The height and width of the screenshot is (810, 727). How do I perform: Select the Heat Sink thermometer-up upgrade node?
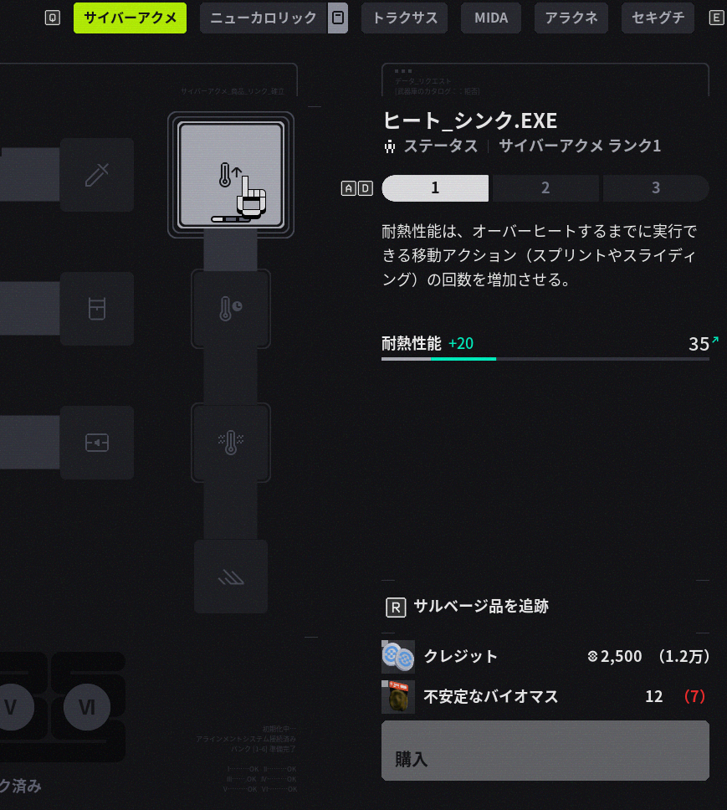pyautogui.click(x=231, y=175)
